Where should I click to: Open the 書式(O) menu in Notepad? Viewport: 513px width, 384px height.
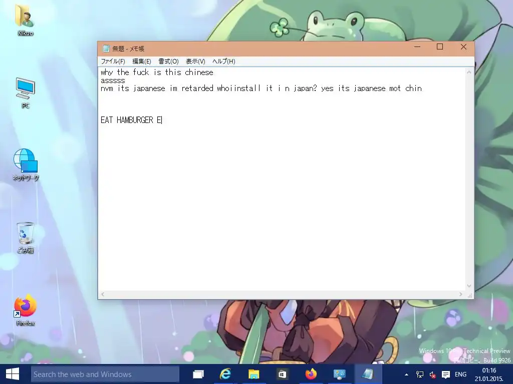point(168,61)
